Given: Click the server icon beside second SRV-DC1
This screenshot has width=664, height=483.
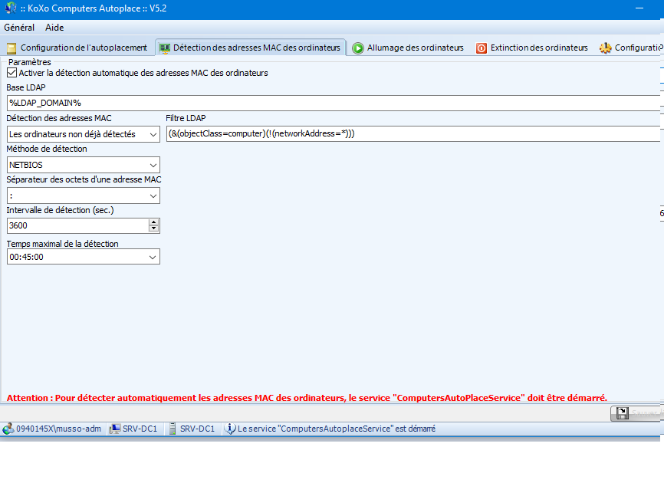Looking at the screenshot, I should pyautogui.click(x=173, y=429).
